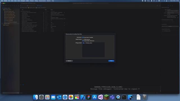180x101 pixels.
Task: Open Safari from the Dock
Action: (65, 97)
